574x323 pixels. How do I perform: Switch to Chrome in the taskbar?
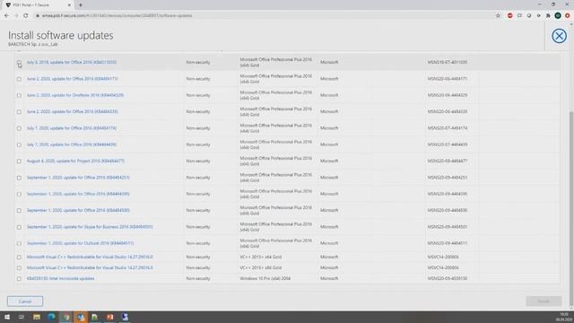pos(66,317)
